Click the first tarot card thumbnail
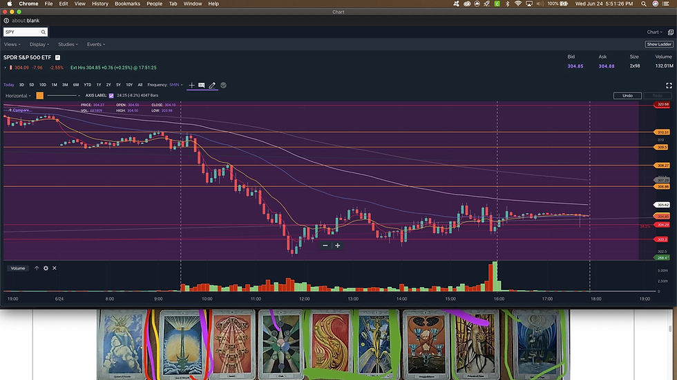 click(x=123, y=344)
